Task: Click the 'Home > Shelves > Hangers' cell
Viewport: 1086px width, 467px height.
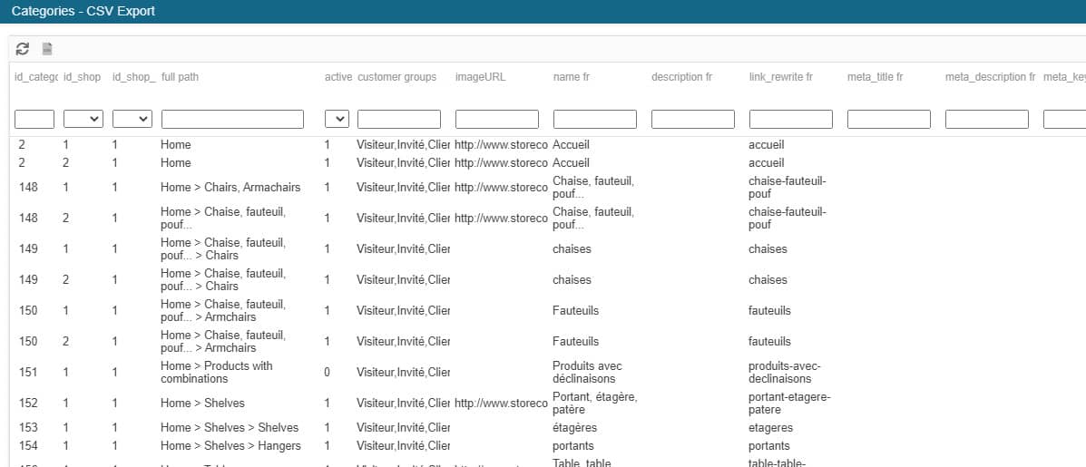Action: 230,445
